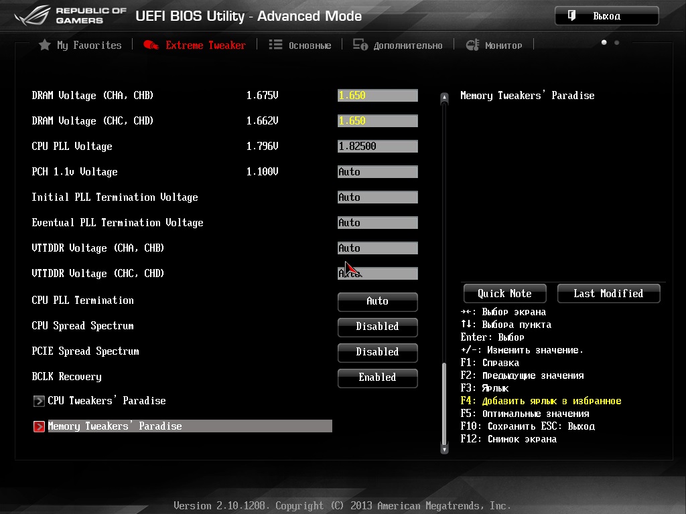Edit DRAM Voltage (CHA, CHB) value field
Image resolution: width=686 pixels, height=514 pixels.
coord(378,95)
